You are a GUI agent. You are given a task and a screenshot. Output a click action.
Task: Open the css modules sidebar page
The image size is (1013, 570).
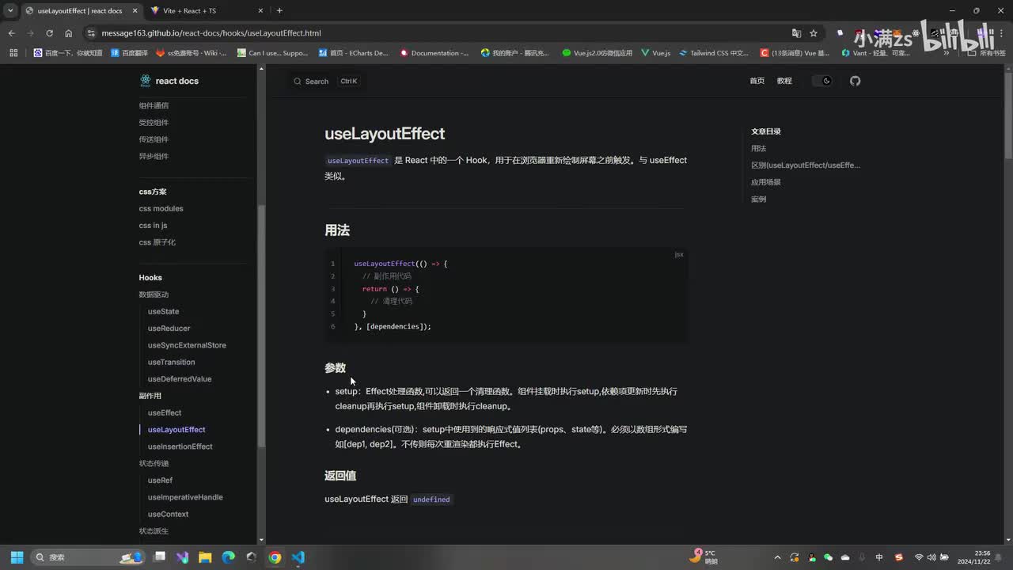point(161,209)
